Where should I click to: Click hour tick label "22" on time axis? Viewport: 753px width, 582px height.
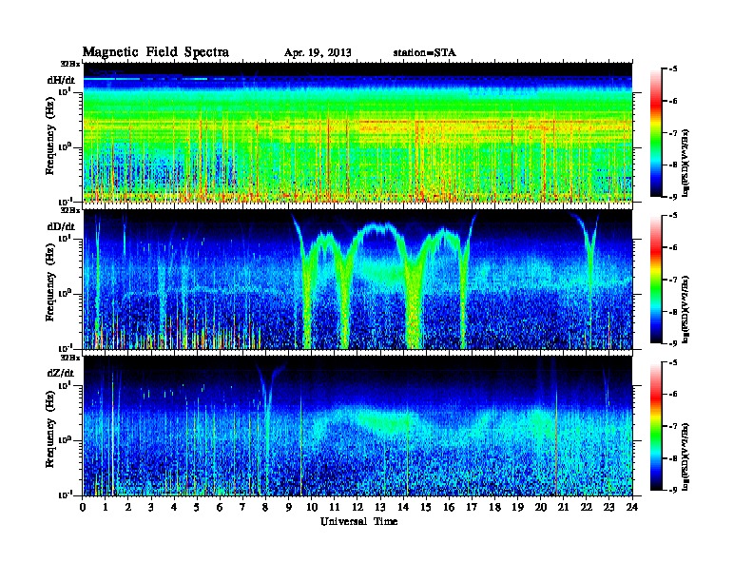(x=586, y=507)
